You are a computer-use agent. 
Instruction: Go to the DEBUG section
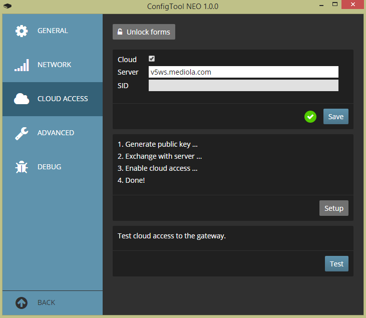[49, 167]
